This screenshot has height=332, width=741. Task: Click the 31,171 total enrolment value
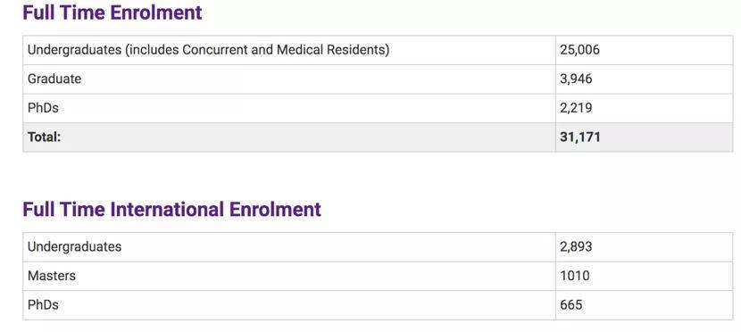[x=580, y=137]
